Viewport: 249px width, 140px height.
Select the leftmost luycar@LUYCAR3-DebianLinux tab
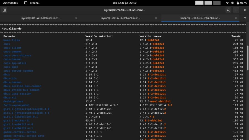[x=40, y=18]
